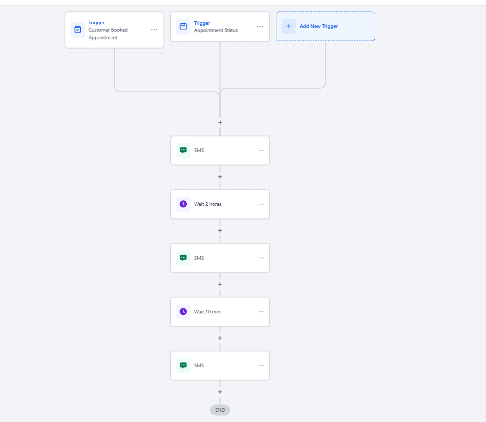Click the Appointment Status trigger calendar icon
The image size is (486, 422).
click(x=183, y=26)
